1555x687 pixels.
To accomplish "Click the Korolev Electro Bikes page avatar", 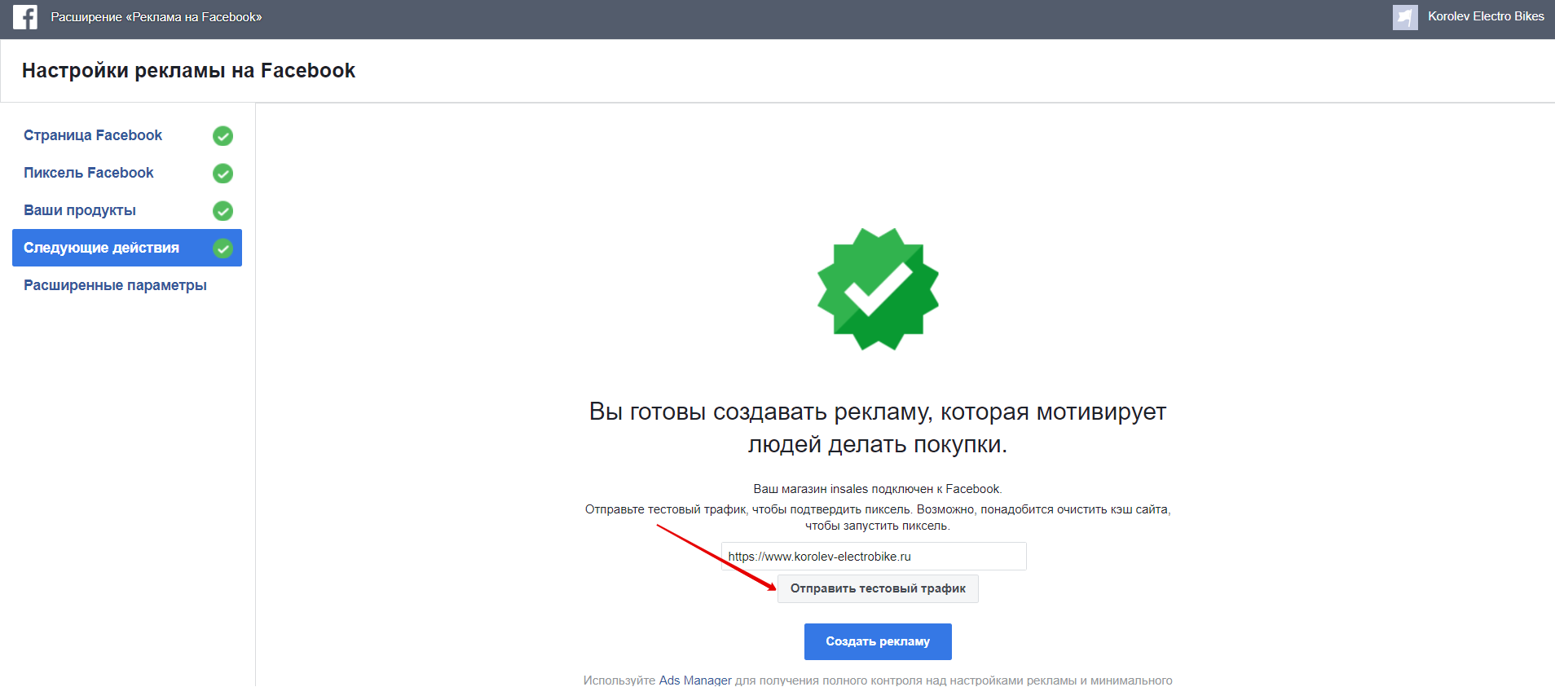I will point(1405,17).
